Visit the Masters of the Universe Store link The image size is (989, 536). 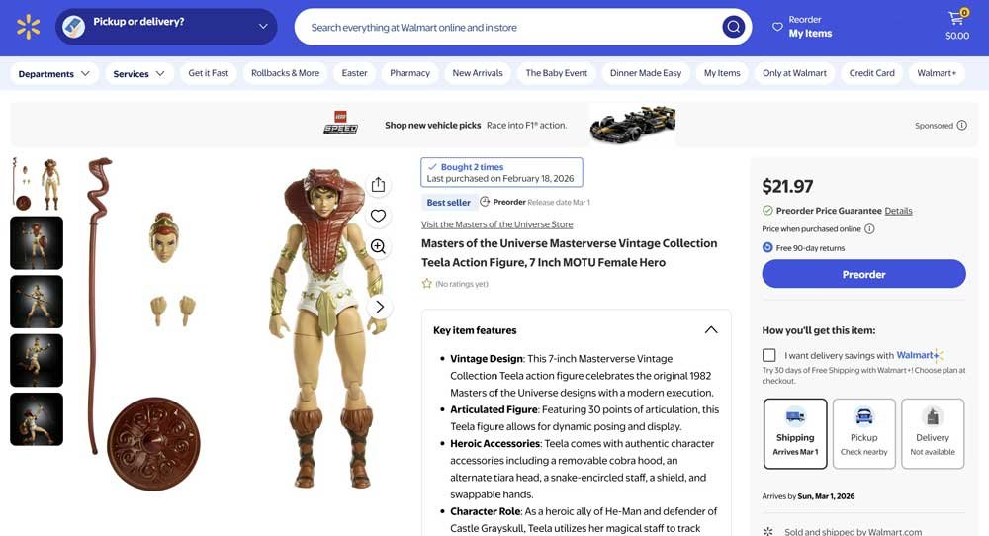coord(497,224)
